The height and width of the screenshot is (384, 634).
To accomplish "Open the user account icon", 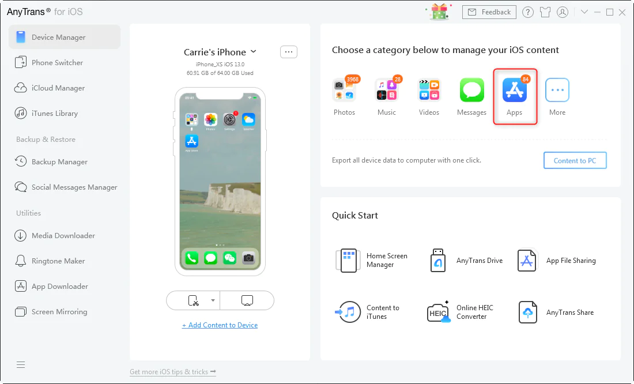I will tap(563, 12).
